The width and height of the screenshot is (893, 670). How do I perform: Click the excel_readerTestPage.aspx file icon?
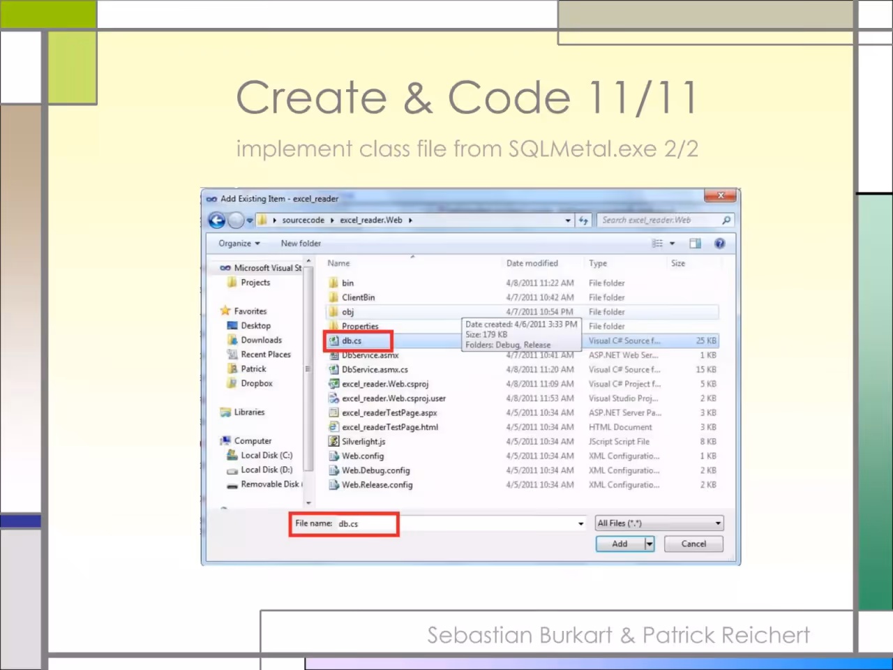(x=333, y=412)
